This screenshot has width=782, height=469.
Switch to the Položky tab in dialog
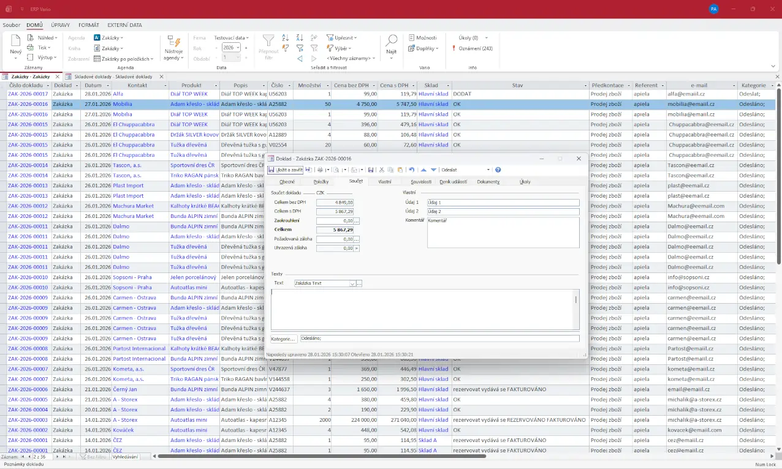click(321, 181)
